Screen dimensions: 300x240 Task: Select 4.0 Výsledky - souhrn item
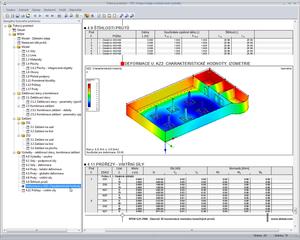[39, 156]
